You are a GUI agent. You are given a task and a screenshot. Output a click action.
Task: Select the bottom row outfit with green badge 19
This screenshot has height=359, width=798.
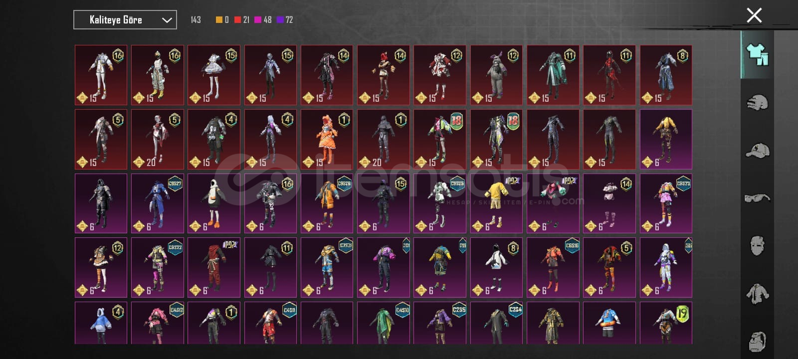(x=666, y=323)
